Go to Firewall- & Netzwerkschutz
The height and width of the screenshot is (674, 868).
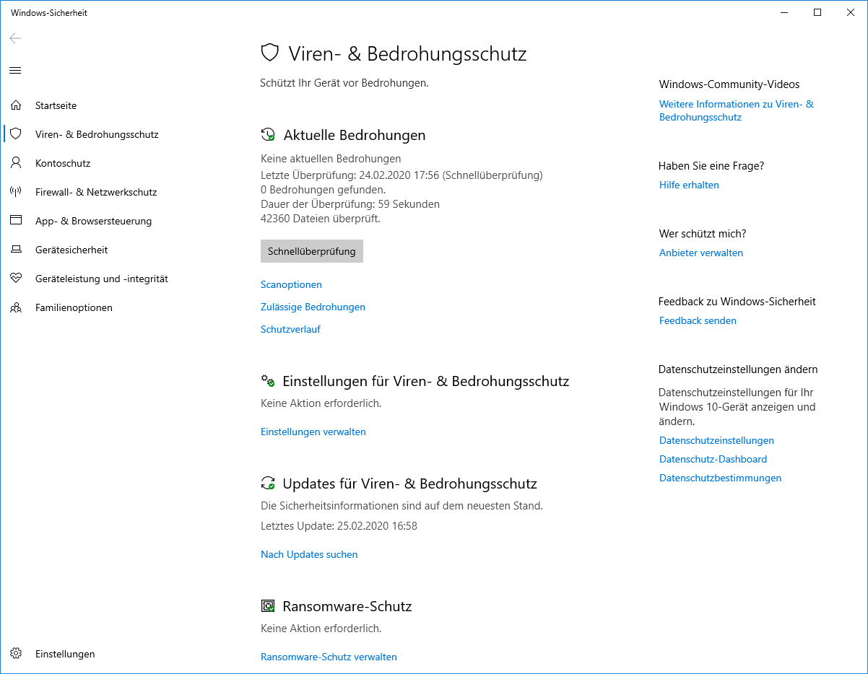click(96, 192)
